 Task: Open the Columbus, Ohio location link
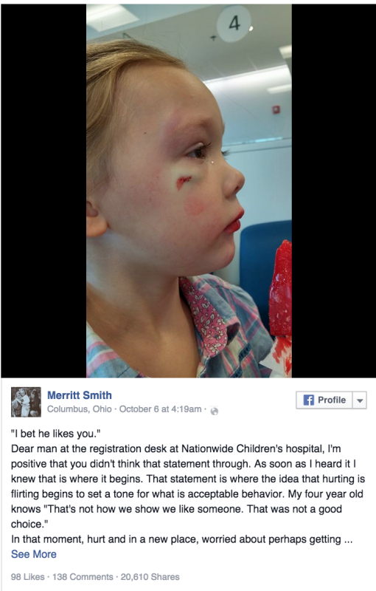tap(80, 409)
